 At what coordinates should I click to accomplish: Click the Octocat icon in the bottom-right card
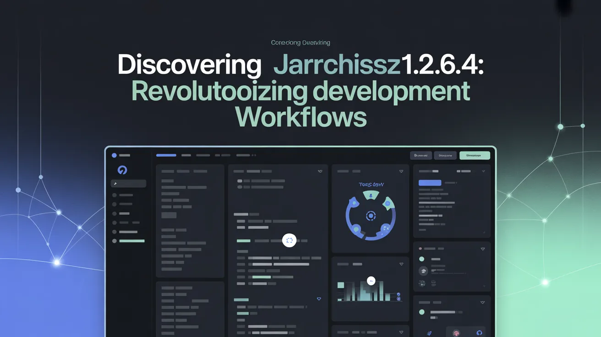coord(480,332)
